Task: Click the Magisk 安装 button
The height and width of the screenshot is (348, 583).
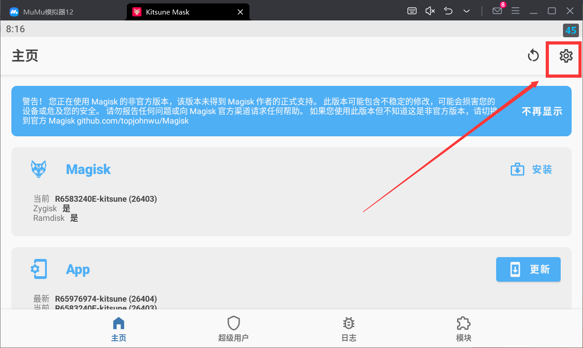Action: 531,169
